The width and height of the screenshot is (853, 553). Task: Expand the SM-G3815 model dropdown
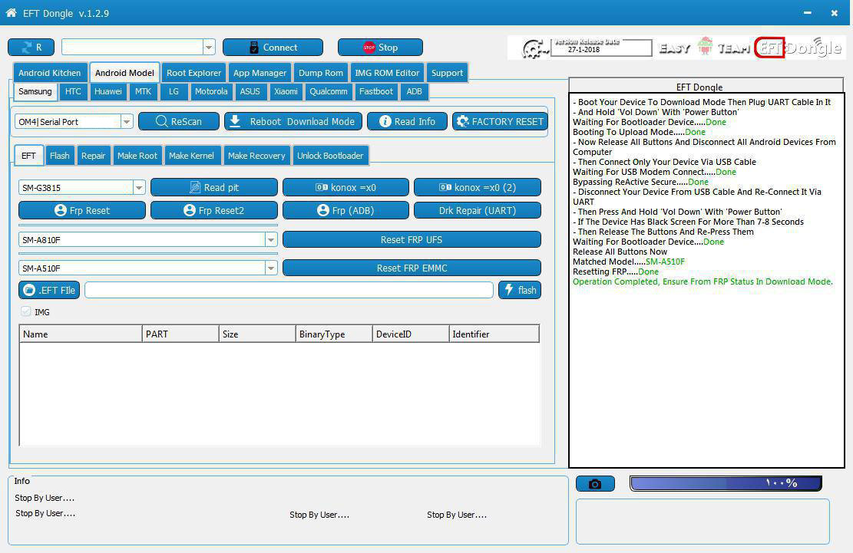click(x=139, y=188)
